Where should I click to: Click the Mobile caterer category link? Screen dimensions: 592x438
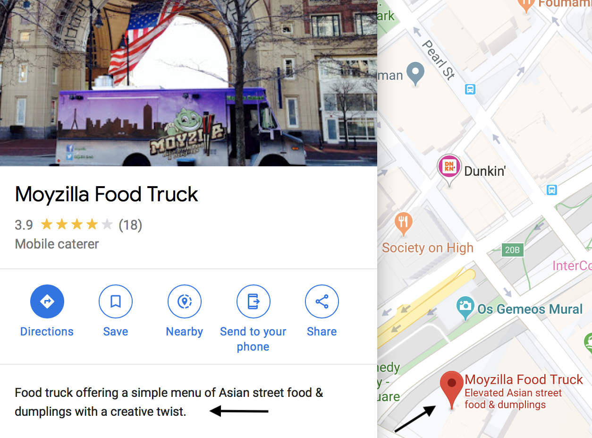tap(57, 244)
